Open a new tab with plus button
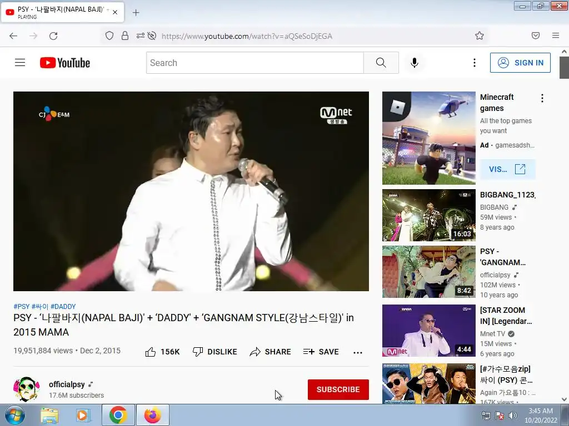 coord(136,13)
